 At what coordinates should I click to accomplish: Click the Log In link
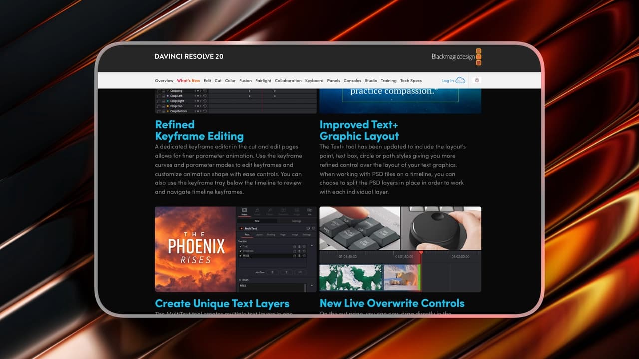(x=448, y=81)
